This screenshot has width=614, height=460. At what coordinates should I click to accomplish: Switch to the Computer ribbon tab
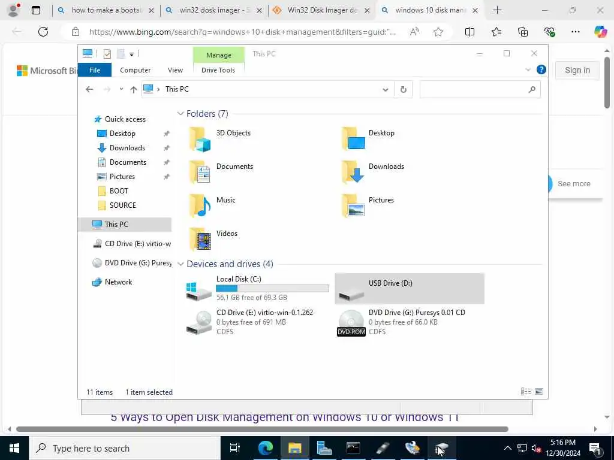coord(135,70)
